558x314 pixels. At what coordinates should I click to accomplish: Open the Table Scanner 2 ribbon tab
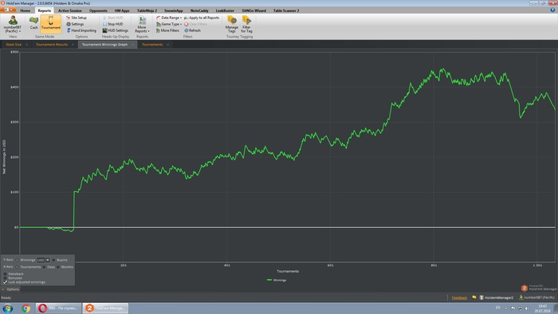click(x=286, y=10)
